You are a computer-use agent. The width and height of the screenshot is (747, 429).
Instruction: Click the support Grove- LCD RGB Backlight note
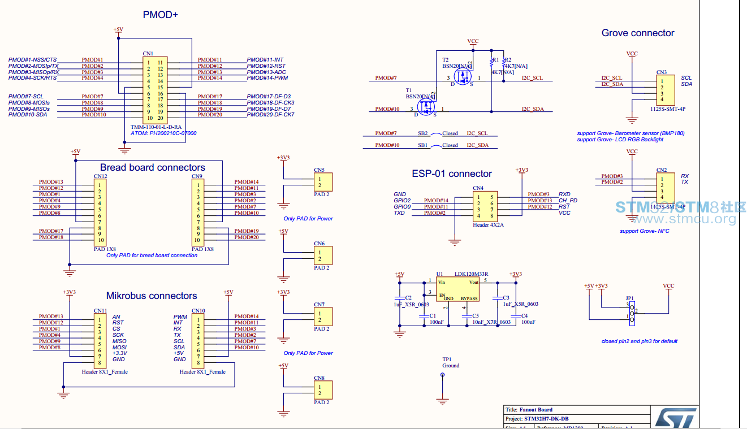pos(620,140)
